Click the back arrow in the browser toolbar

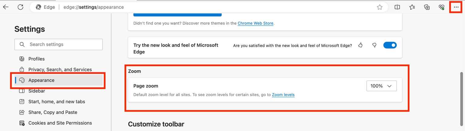pyautogui.click(x=6, y=7)
